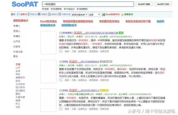
Task: Select 申请人 in the statistics sidebar
Action: coord(17,26)
